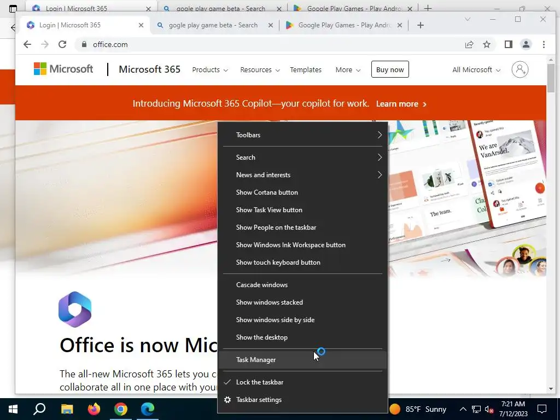The image size is (560, 420).
Task: Open the Products dropdown
Action: pyautogui.click(x=210, y=69)
